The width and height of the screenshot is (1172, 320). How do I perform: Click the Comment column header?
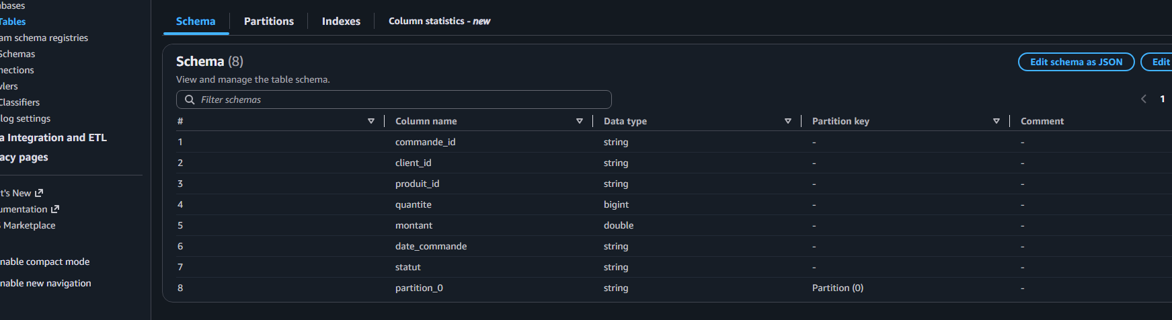1042,121
